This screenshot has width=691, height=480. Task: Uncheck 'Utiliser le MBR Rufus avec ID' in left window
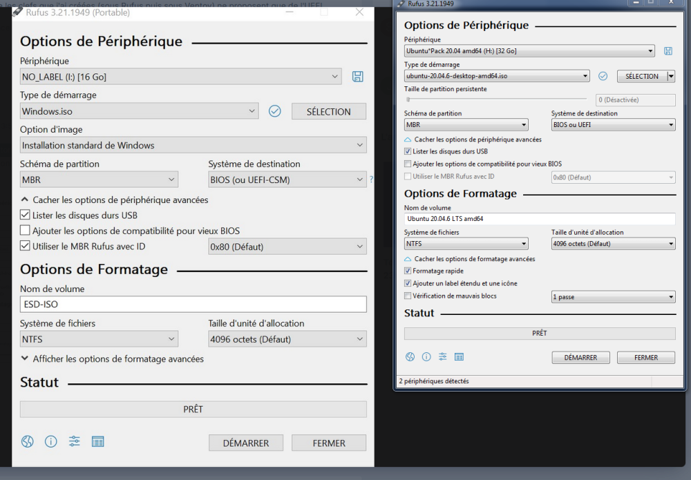[x=25, y=246]
